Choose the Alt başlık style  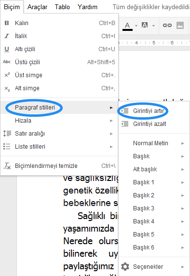[154, 169]
